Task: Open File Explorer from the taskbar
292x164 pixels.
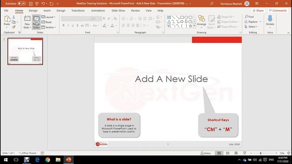Action: click(x=58, y=160)
